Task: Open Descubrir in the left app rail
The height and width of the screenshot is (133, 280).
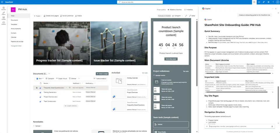Action: pos(3,8)
